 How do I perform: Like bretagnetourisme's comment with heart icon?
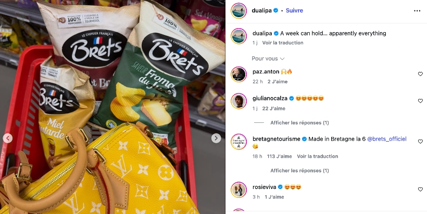[x=420, y=142]
